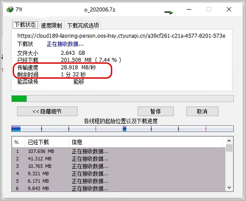
Task: Maximize the download dialog window
Action: pyautogui.click(x=208, y=9)
